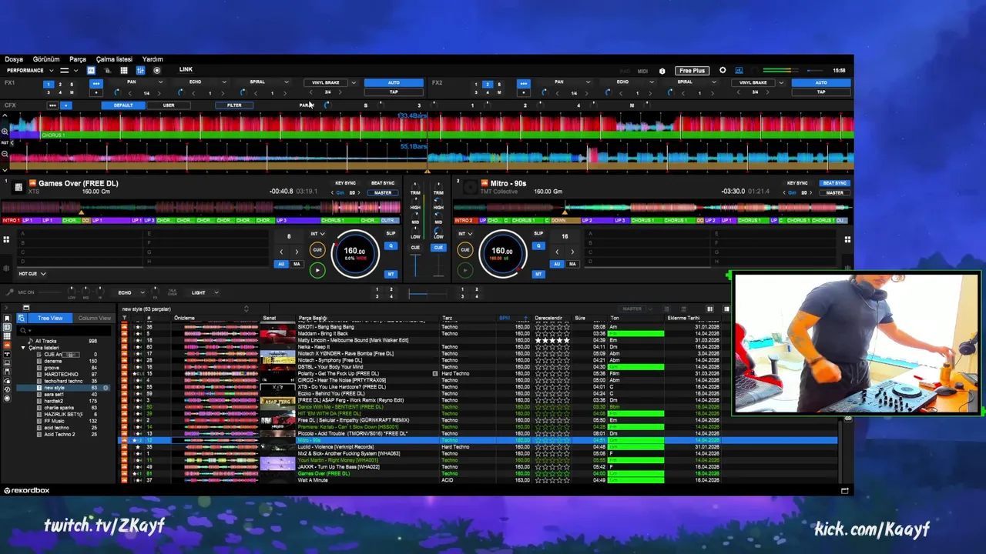Toggle deck 2 BEAT SYNC
The height and width of the screenshot is (554, 986).
[x=834, y=183]
